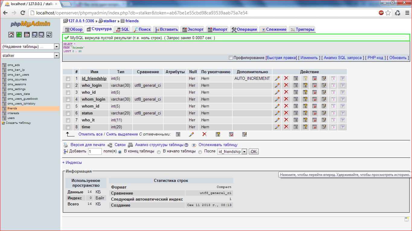Screen dimensions: 412x231
Task: Enable the Профилирование checkbox
Action: (231, 58)
